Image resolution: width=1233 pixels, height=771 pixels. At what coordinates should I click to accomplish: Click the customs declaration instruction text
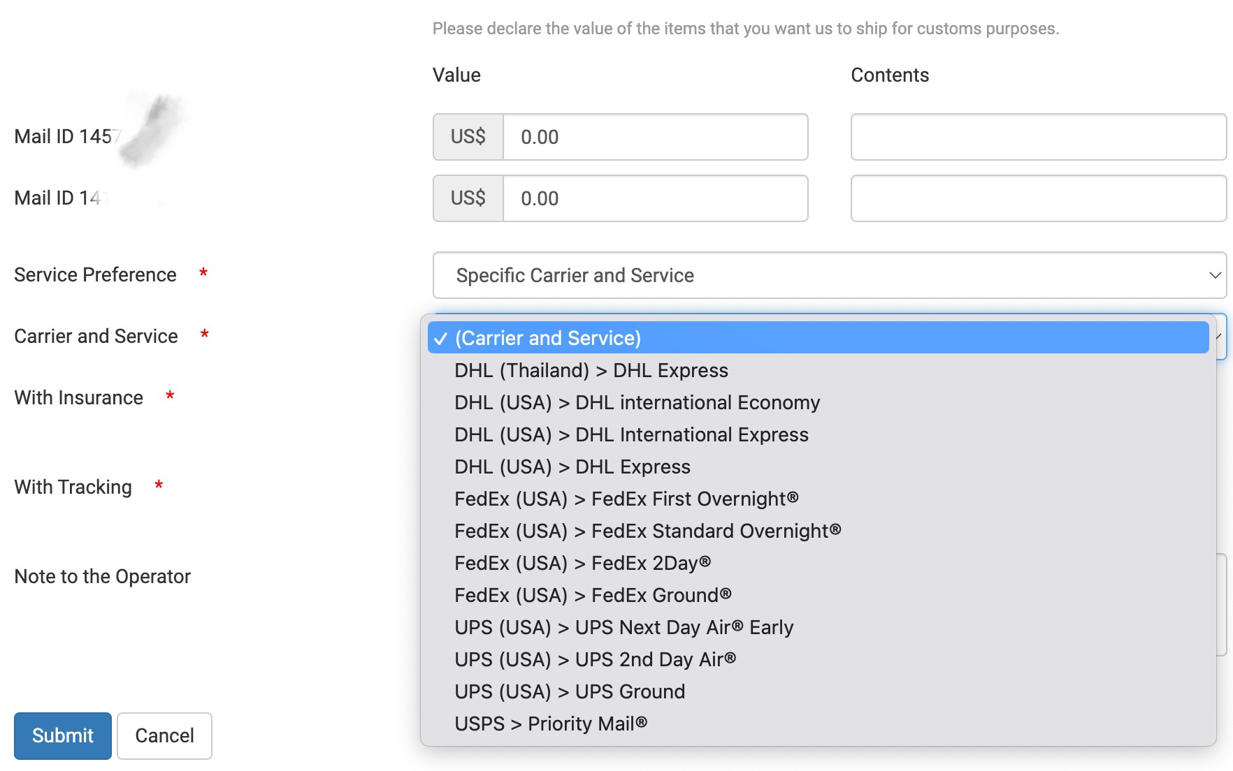pyautogui.click(x=746, y=29)
